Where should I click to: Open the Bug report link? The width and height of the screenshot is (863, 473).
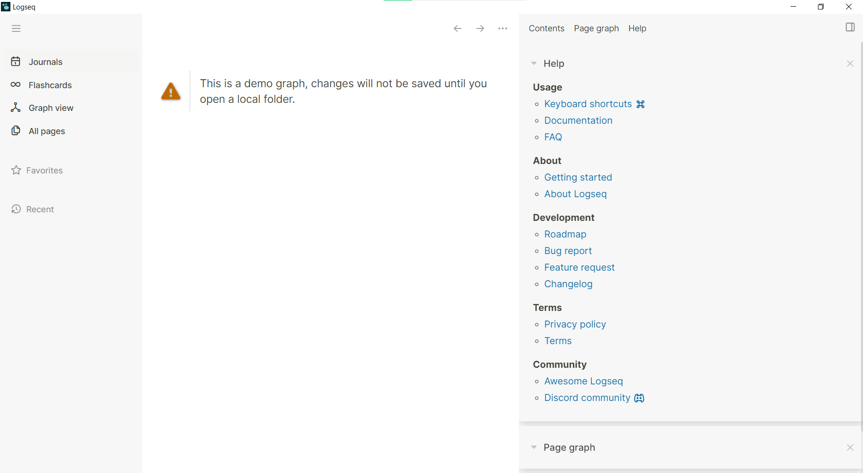pos(568,251)
